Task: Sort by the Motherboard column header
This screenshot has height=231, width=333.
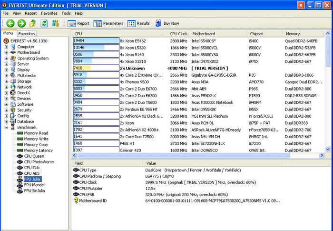Action: click(x=218, y=34)
